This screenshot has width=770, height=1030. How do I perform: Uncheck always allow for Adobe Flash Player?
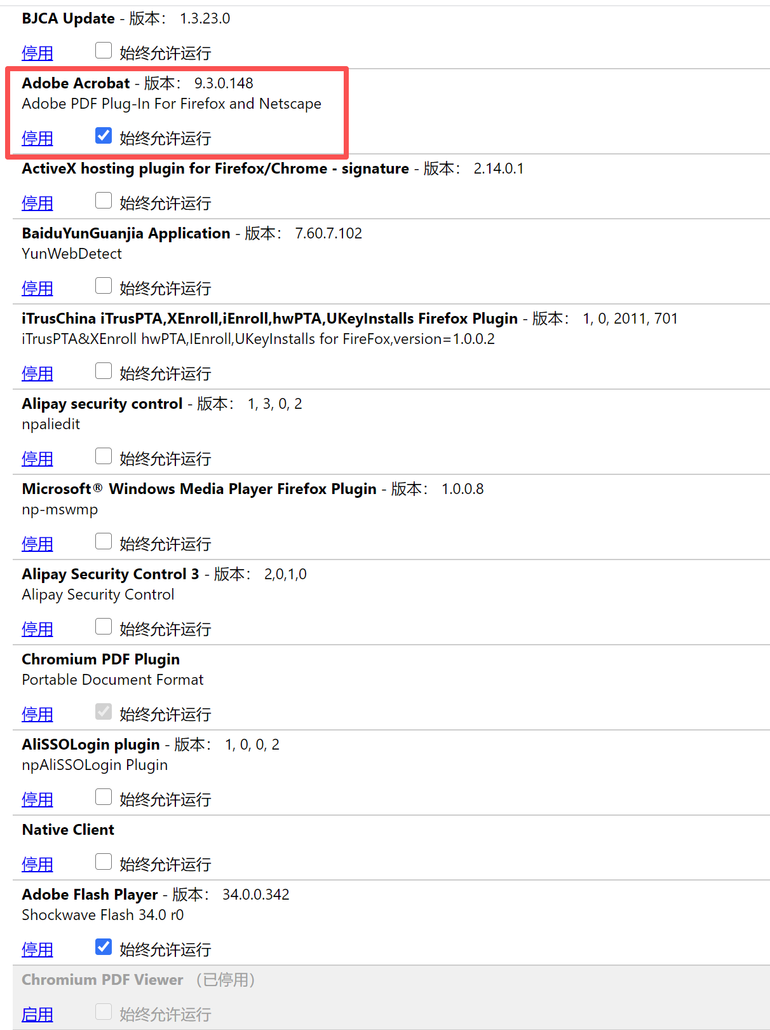[104, 947]
